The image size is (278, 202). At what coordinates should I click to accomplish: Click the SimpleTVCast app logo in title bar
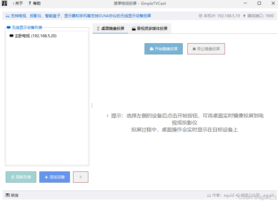pyautogui.click(x=4, y=3)
